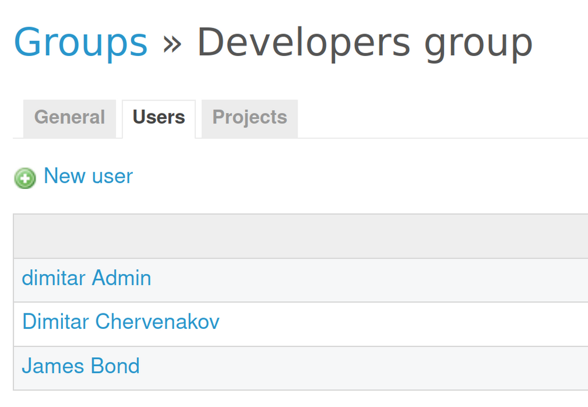Click the green plus add-user icon
Viewport: 588px width, 407px height.
pyautogui.click(x=25, y=178)
